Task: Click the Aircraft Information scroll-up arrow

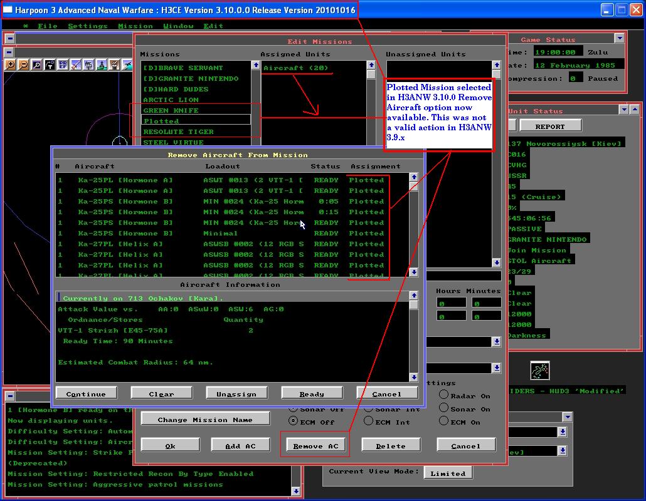Action: 414,296
